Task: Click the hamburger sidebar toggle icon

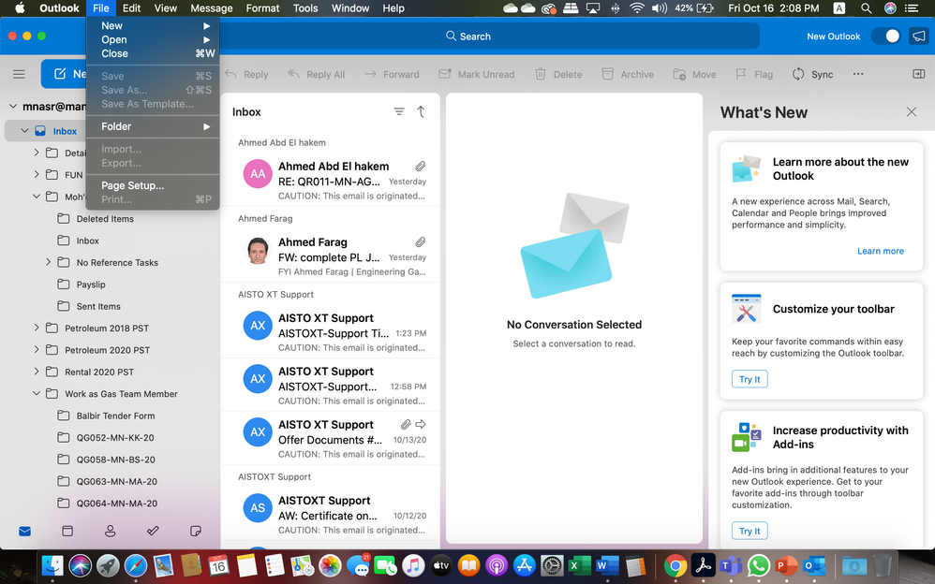Action: tap(19, 74)
